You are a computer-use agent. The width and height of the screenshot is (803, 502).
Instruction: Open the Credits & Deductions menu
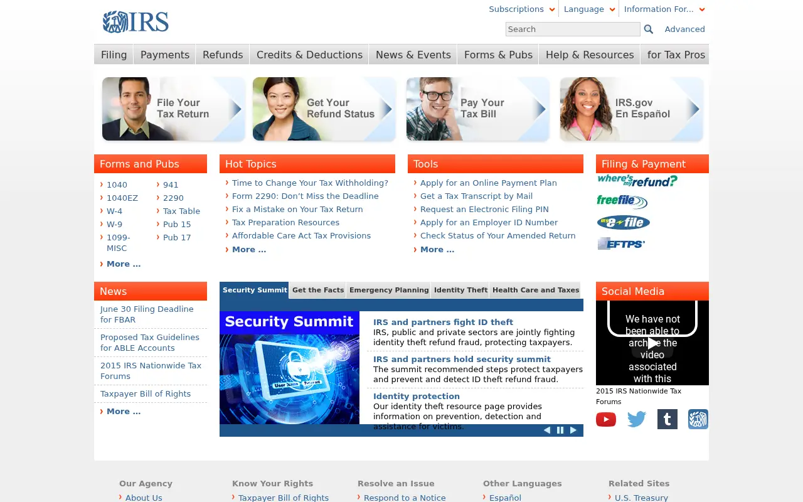click(x=309, y=55)
